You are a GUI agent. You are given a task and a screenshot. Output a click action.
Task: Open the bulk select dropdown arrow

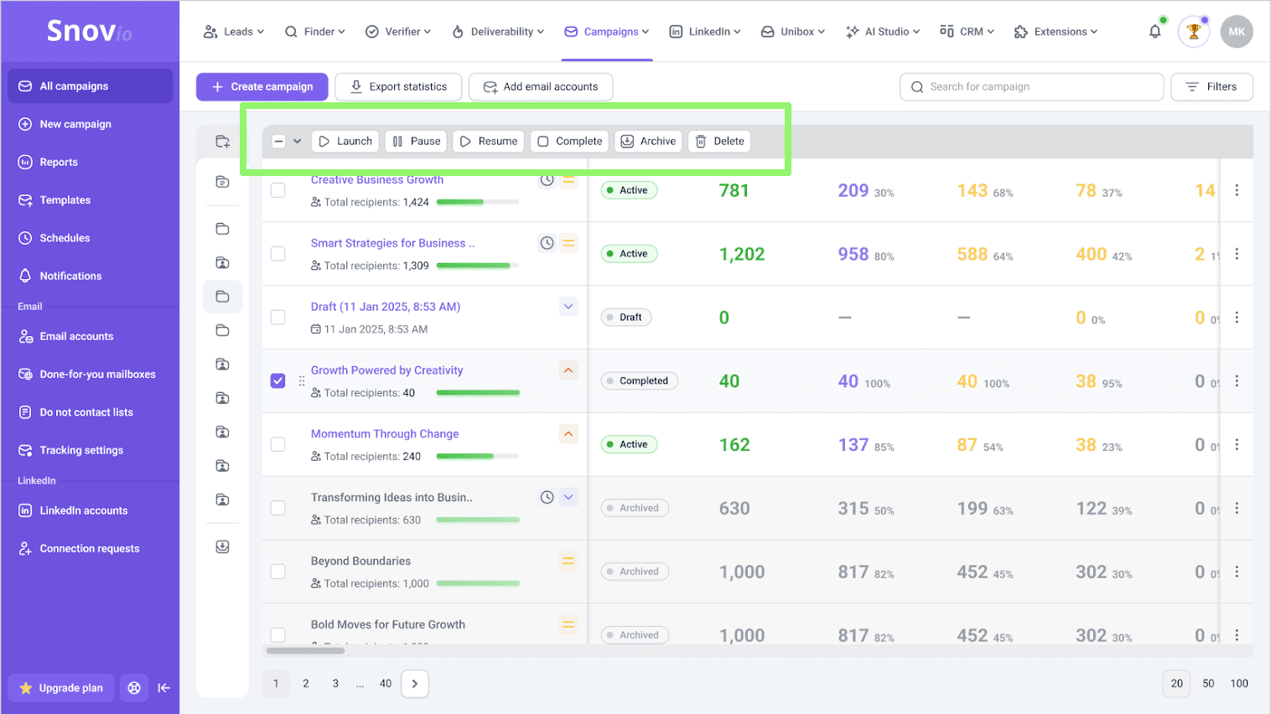click(x=297, y=142)
